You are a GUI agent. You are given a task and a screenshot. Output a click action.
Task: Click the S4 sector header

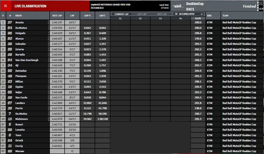coord(180,18)
